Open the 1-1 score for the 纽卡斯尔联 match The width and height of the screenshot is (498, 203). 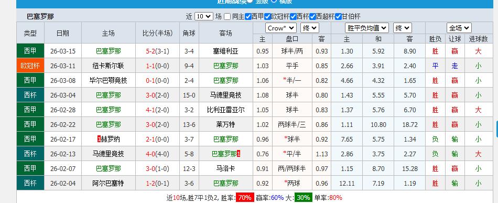click(x=150, y=66)
